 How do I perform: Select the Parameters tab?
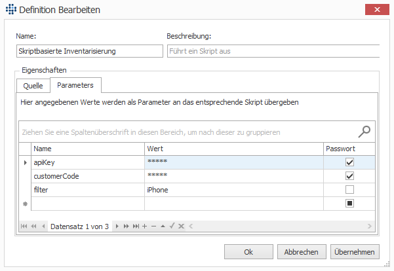coord(75,85)
